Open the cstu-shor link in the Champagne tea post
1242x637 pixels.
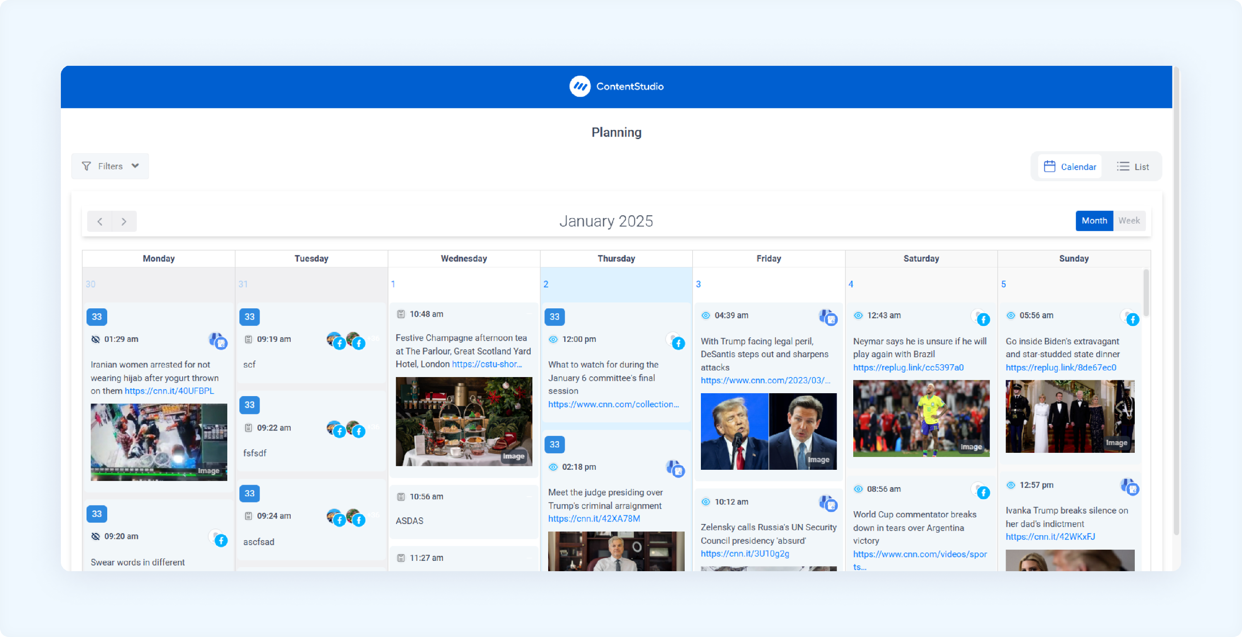[x=487, y=364]
